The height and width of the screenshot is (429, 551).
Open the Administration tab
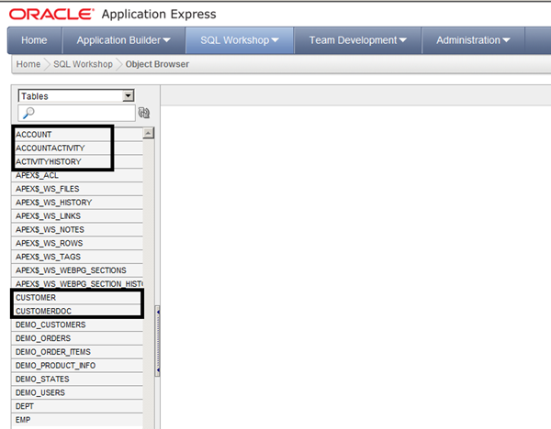coord(473,40)
